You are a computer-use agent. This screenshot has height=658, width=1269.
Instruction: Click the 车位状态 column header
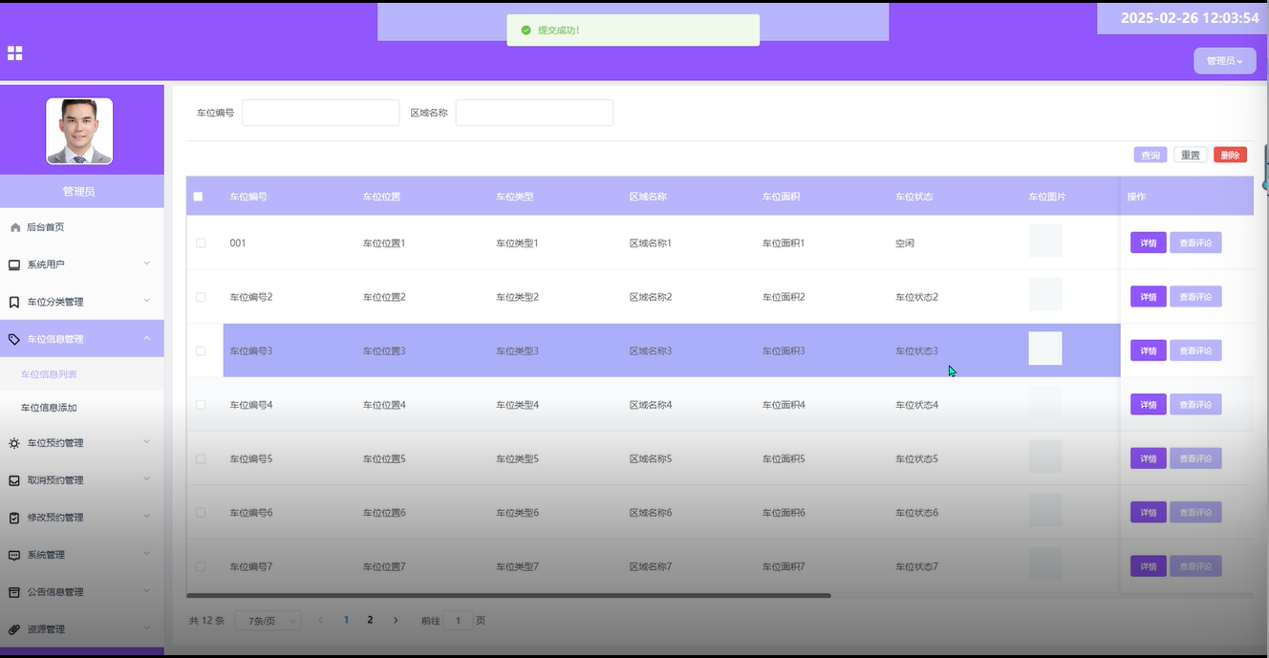pos(914,197)
